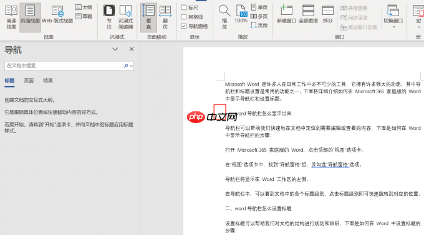Select the Headings tab (标题)
424x235 pixels.
click(x=9, y=81)
